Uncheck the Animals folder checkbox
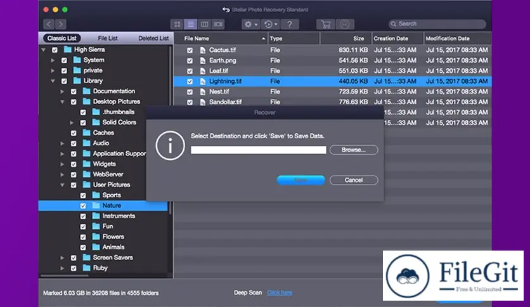This screenshot has width=530, height=307. (83, 247)
